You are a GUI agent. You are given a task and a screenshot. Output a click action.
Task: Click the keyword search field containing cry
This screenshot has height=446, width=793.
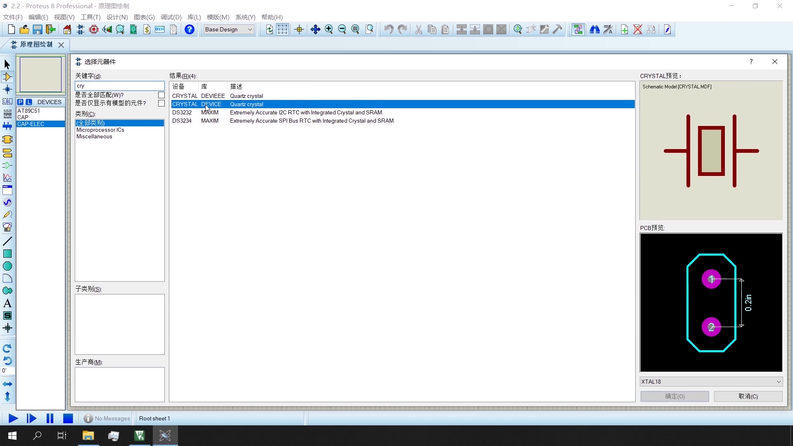(x=119, y=86)
